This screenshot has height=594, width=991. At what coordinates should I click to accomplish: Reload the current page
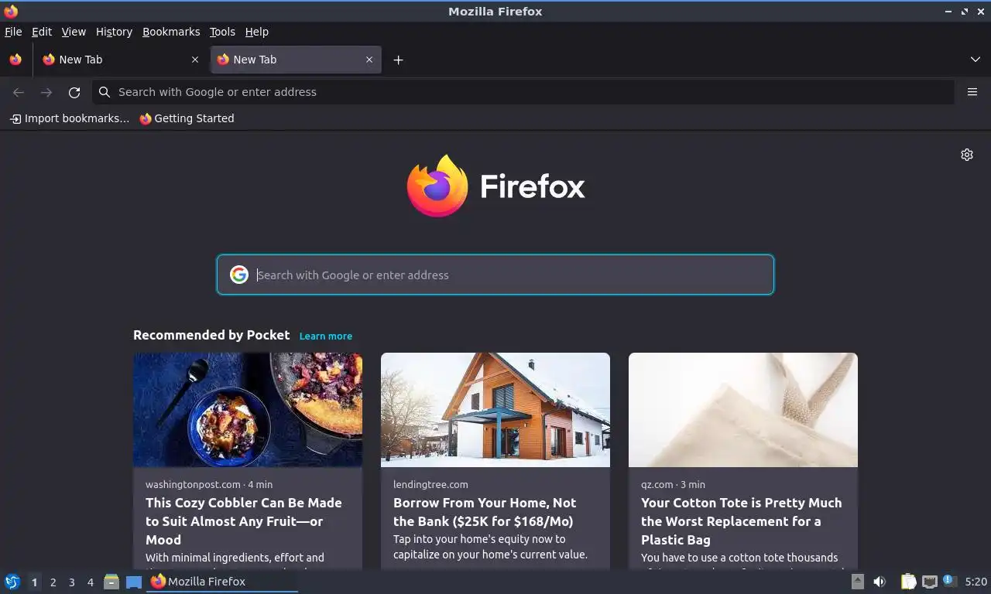74,92
